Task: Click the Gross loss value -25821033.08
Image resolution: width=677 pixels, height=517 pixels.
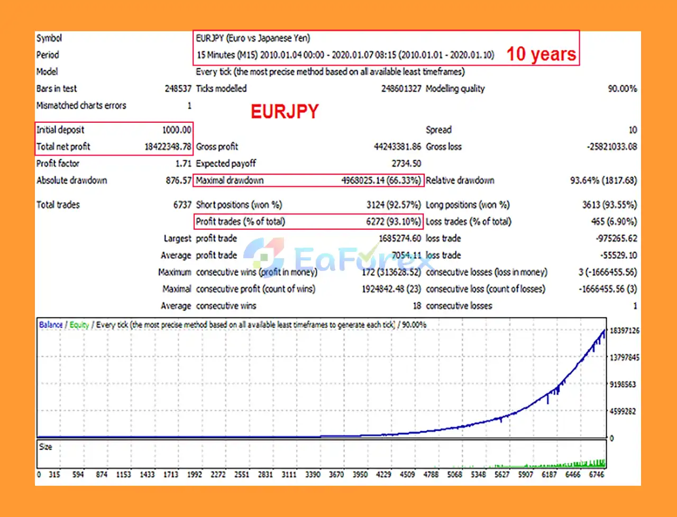Action: tap(612, 147)
